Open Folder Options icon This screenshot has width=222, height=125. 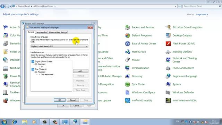6,52
